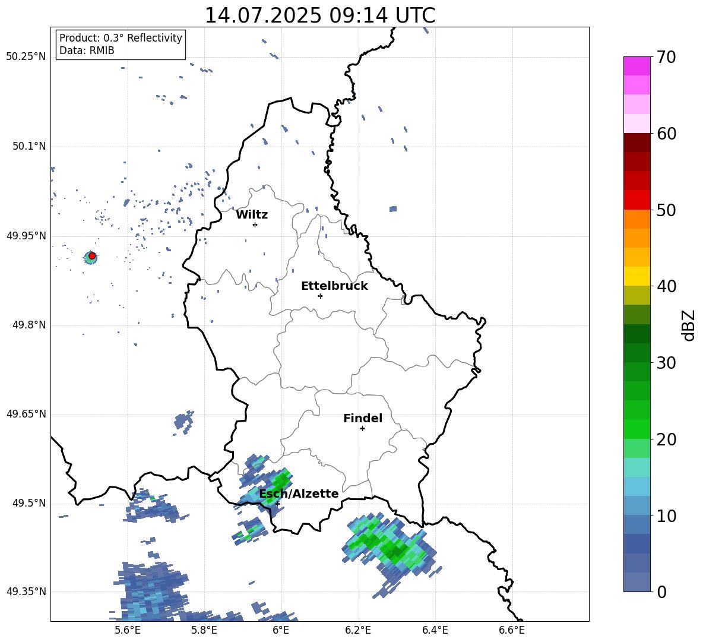703x642 pixels.
Task: Click the 49.8°N latitude label
Action: point(29,325)
